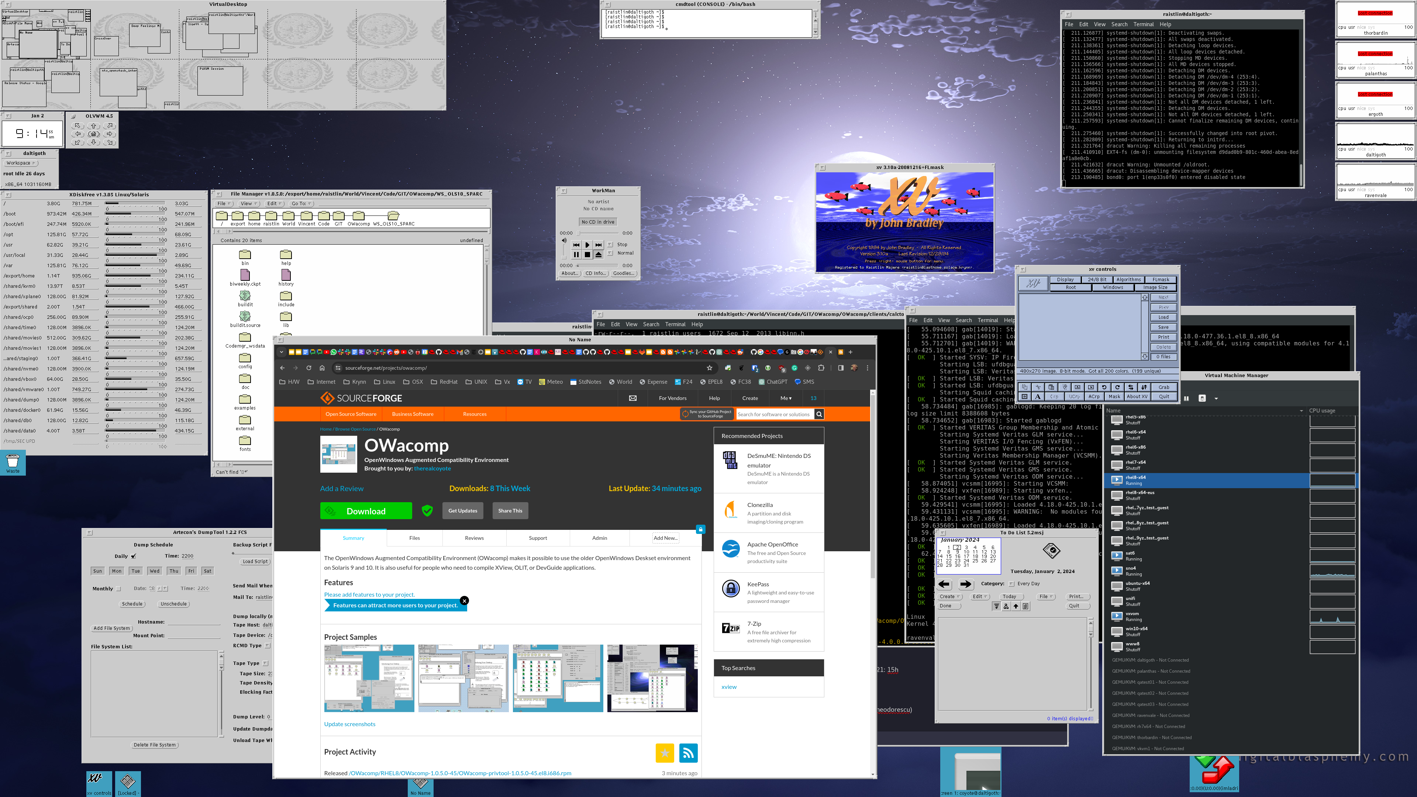This screenshot has width=1417, height=797.
Task: Toggle the Wed day button in Dump Schedule
Action: pyautogui.click(x=155, y=571)
